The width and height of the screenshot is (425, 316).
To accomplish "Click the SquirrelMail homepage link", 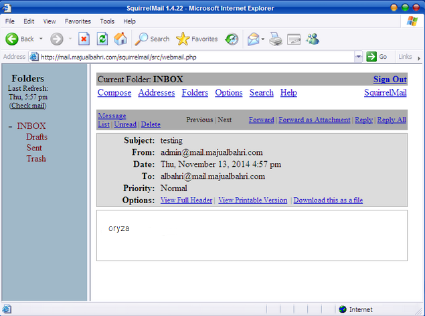I will tap(386, 92).
